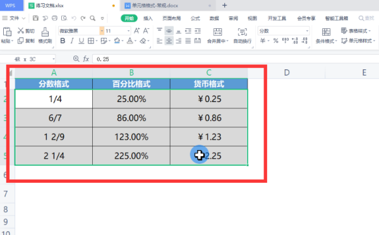This screenshot has height=235, width=379.
Task: Switch to the 审阅 tab
Action: click(233, 18)
